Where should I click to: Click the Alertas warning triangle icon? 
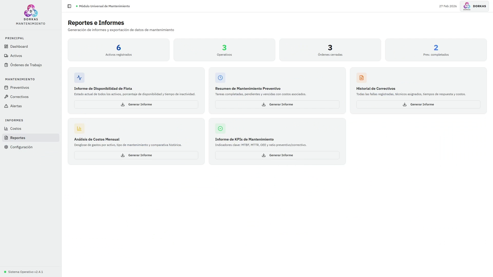click(x=6, y=106)
